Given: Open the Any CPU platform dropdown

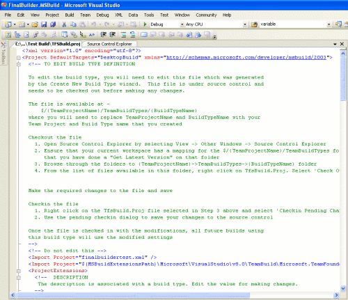Looking at the screenshot, I should (245, 24).
